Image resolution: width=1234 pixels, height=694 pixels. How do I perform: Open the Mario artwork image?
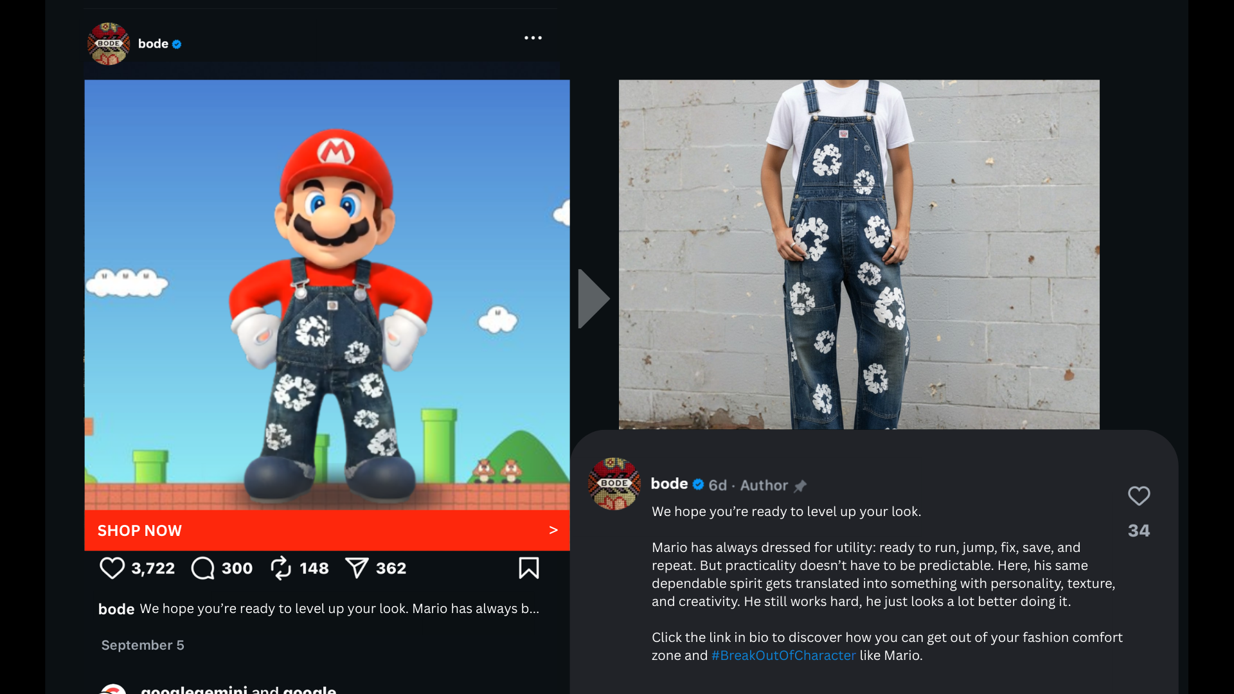(x=326, y=294)
